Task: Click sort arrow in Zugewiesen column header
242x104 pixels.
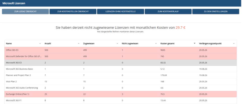Action: (x=117, y=43)
